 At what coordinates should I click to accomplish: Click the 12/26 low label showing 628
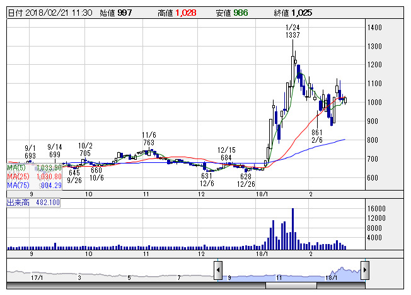(245, 181)
